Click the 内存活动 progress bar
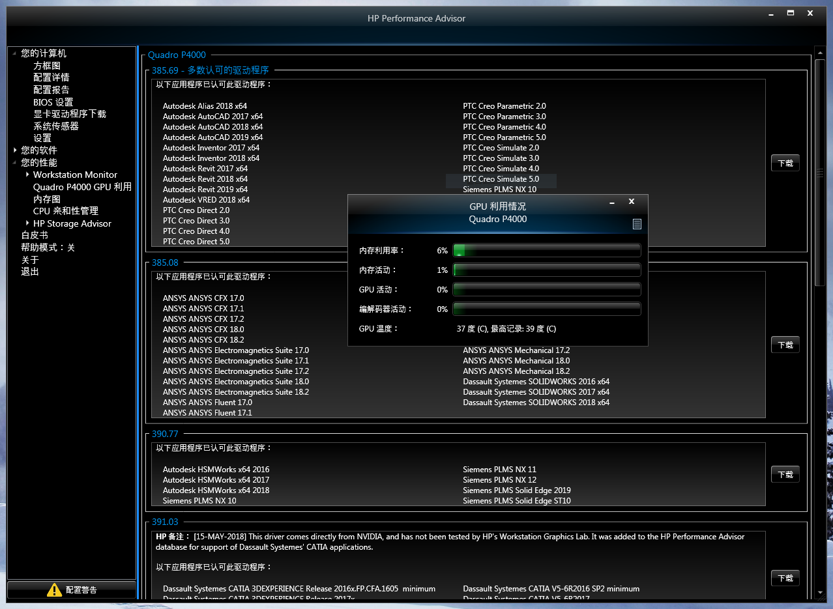 point(547,270)
